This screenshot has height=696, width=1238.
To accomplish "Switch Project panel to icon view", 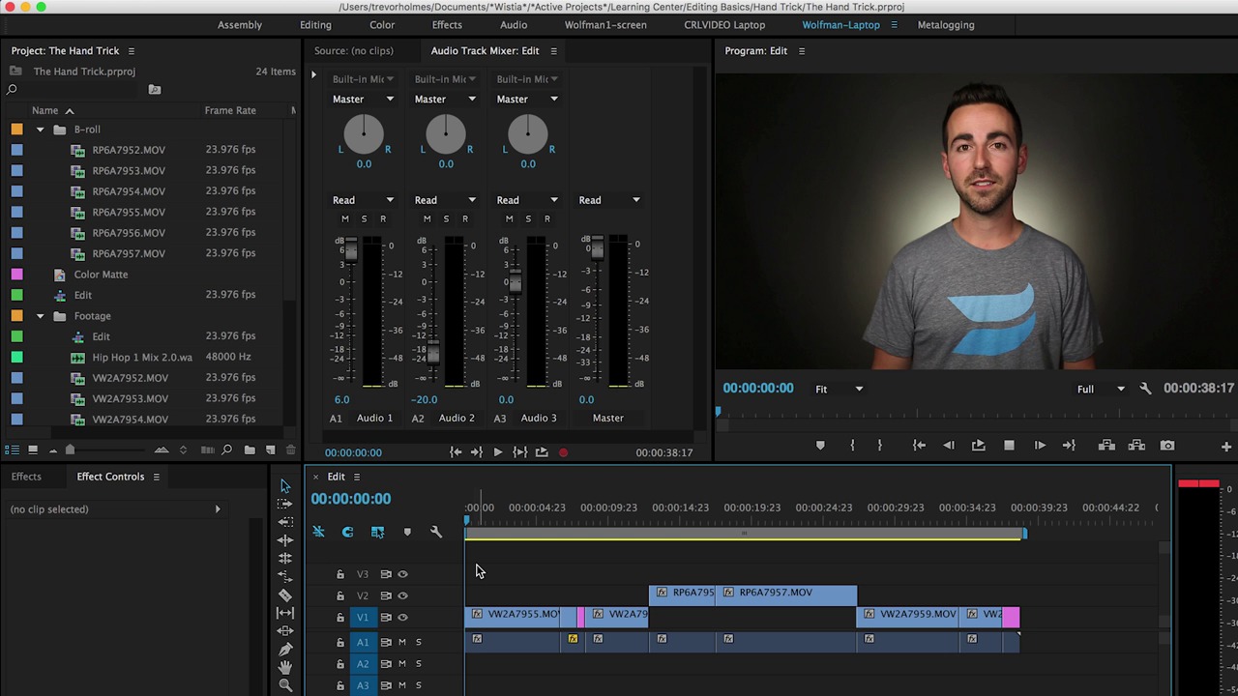I will tap(33, 449).
